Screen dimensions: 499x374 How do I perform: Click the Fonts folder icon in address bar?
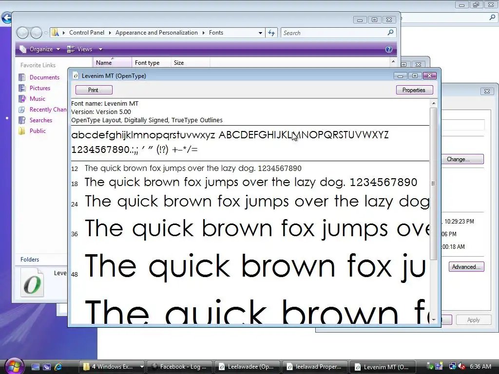coord(56,33)
